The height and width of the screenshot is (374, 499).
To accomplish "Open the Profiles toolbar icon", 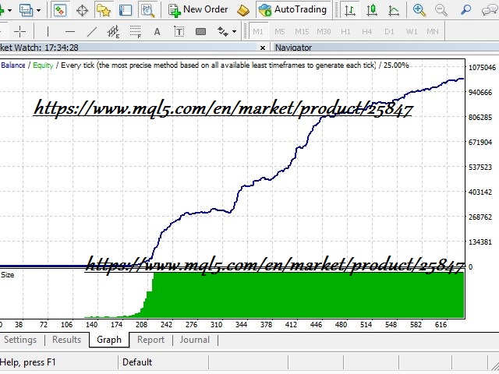I will (x=26, y=10).
